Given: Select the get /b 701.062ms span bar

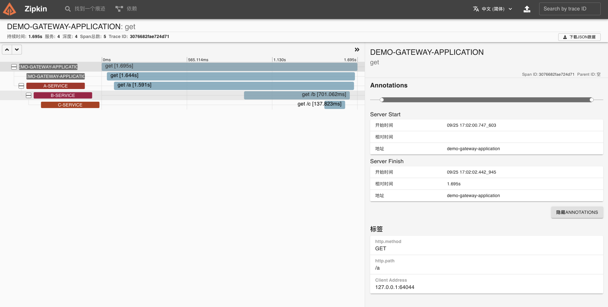Looking at the screenshot, I should pos(297,95).
